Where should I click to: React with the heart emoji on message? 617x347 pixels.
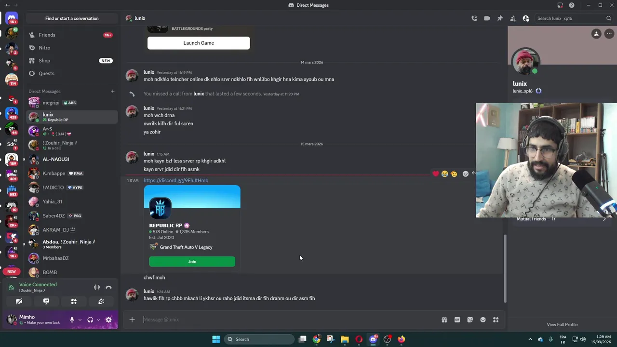(436, 173)
